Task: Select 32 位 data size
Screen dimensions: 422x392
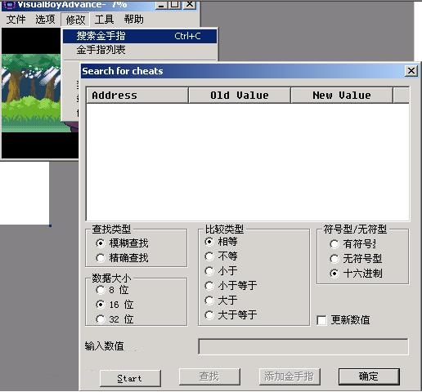Action: (114, 319)
